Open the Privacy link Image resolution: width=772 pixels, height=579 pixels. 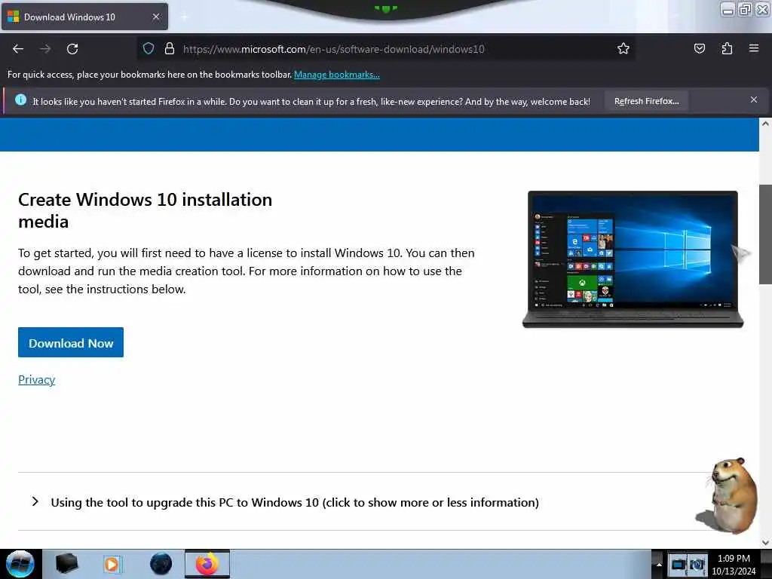coord(36,380)
